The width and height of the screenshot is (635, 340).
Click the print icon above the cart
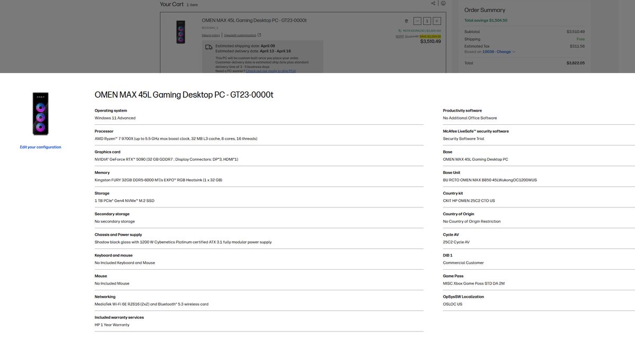pyautogui.click(x=443, y=3)
